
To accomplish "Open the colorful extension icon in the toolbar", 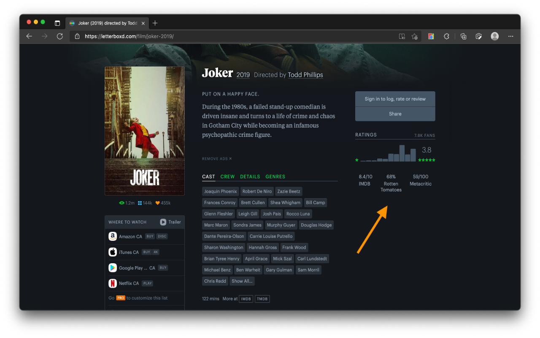I will coord(431,36).
